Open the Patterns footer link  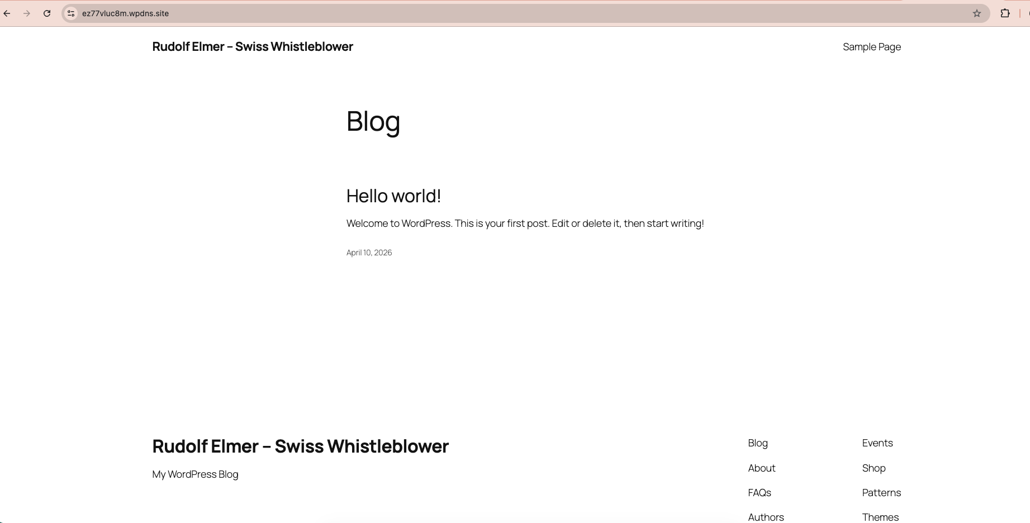881,493
